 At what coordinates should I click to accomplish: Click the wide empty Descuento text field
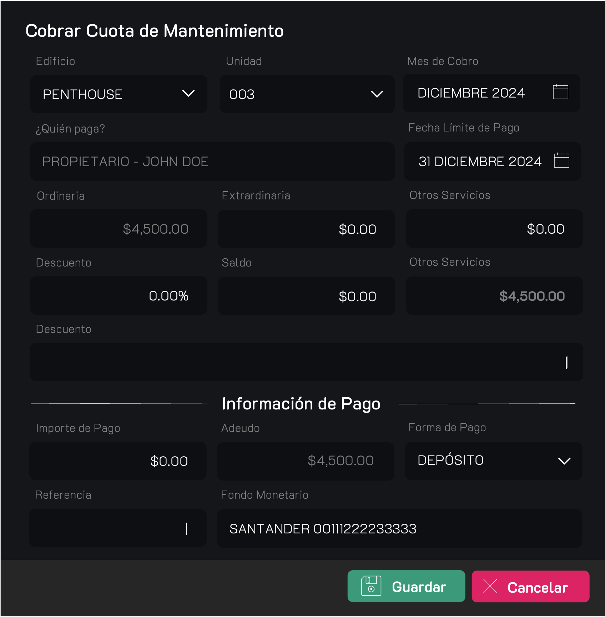(306, 362)
